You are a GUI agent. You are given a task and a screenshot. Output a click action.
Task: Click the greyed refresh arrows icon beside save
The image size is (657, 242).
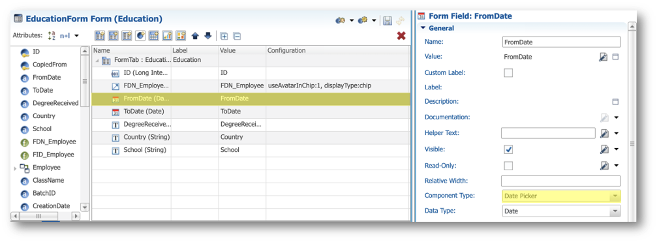coord(400,20)
